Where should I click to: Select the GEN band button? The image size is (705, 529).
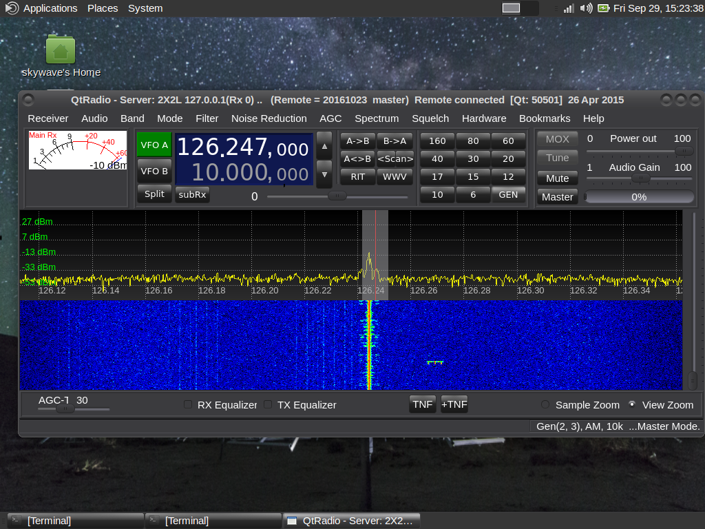click(508, 195)
